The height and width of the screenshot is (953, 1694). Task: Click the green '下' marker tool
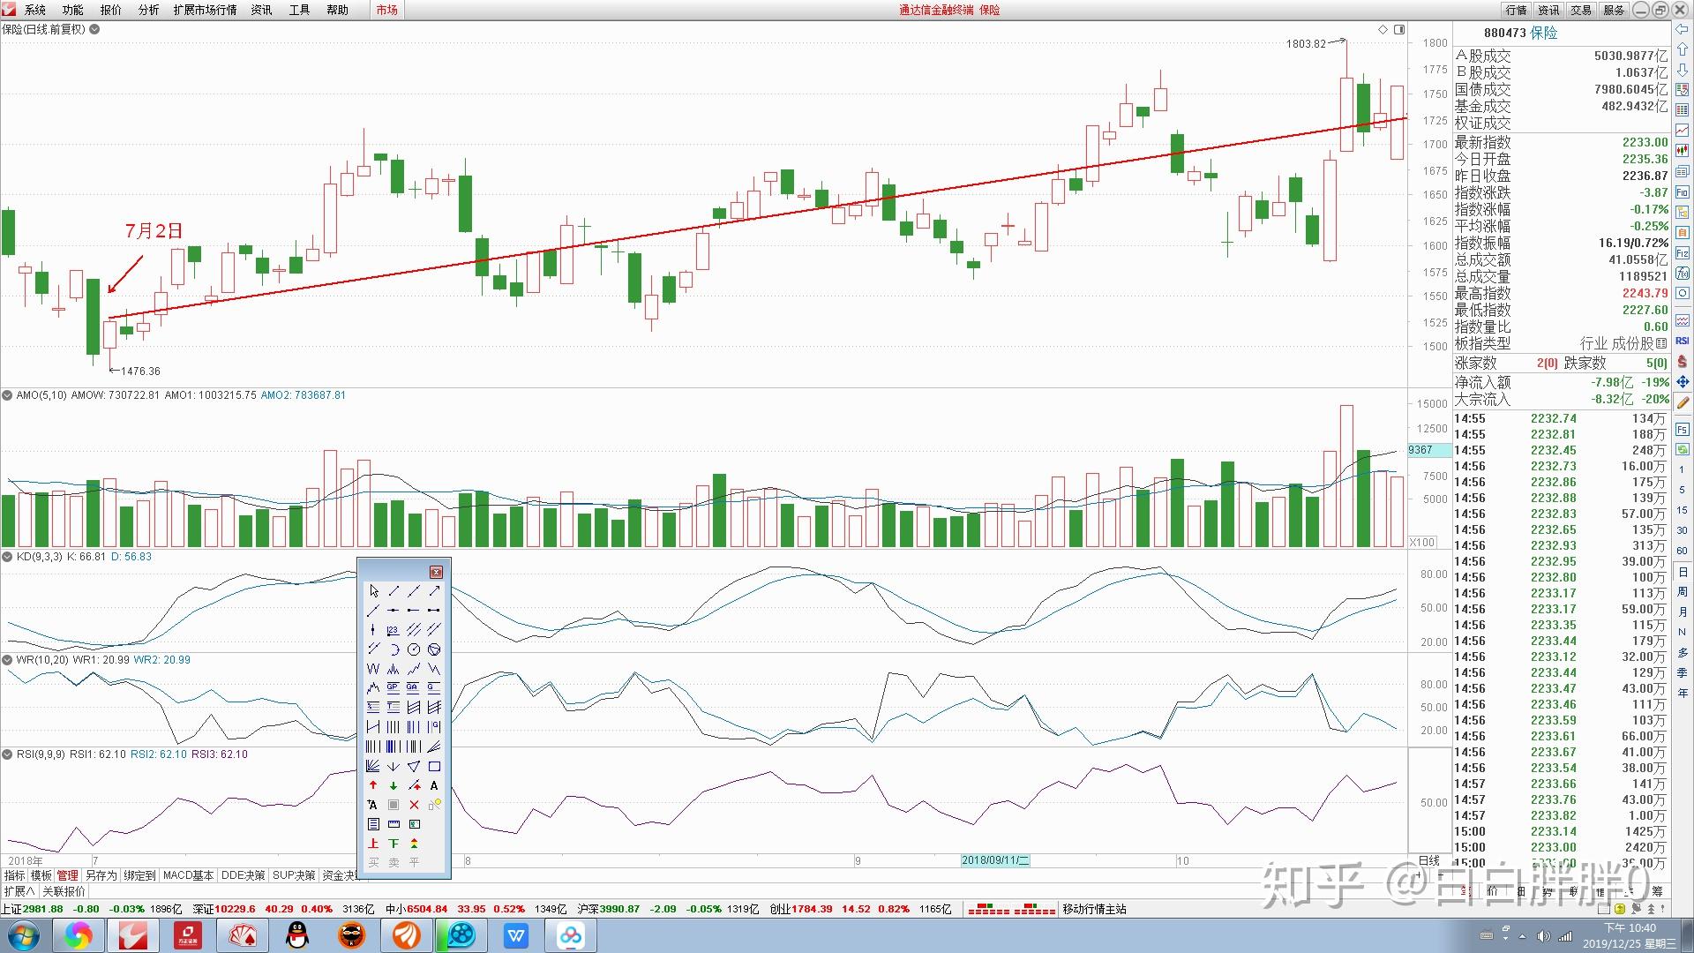pyautogui.click(x=394, y=844)
